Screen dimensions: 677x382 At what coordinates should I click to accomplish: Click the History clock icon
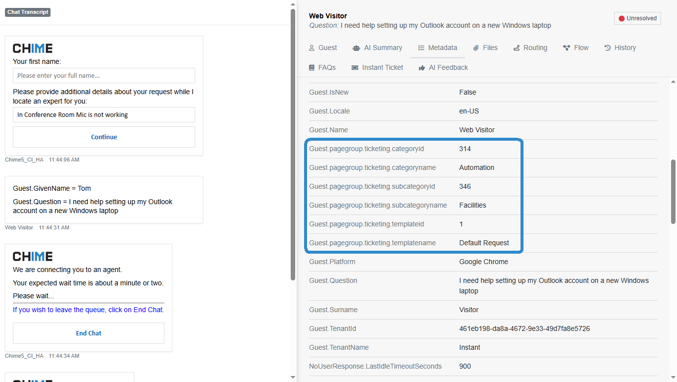click(606, 47)
